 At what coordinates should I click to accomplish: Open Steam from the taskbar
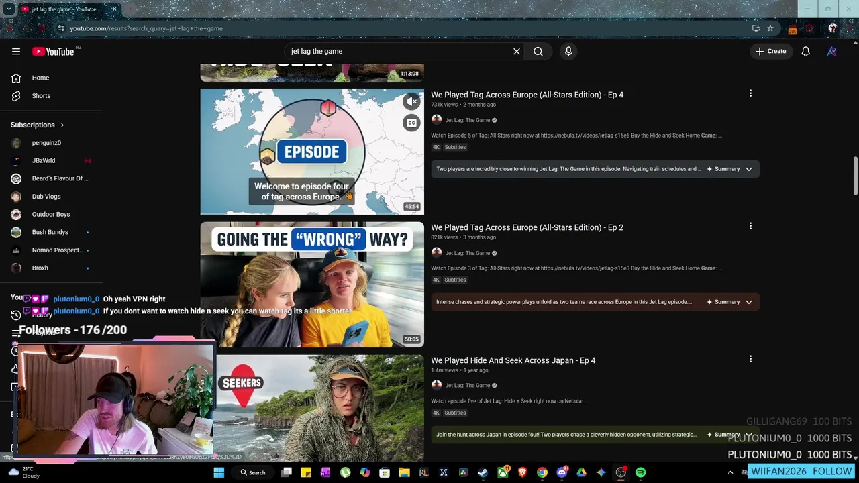pos(483,472)
